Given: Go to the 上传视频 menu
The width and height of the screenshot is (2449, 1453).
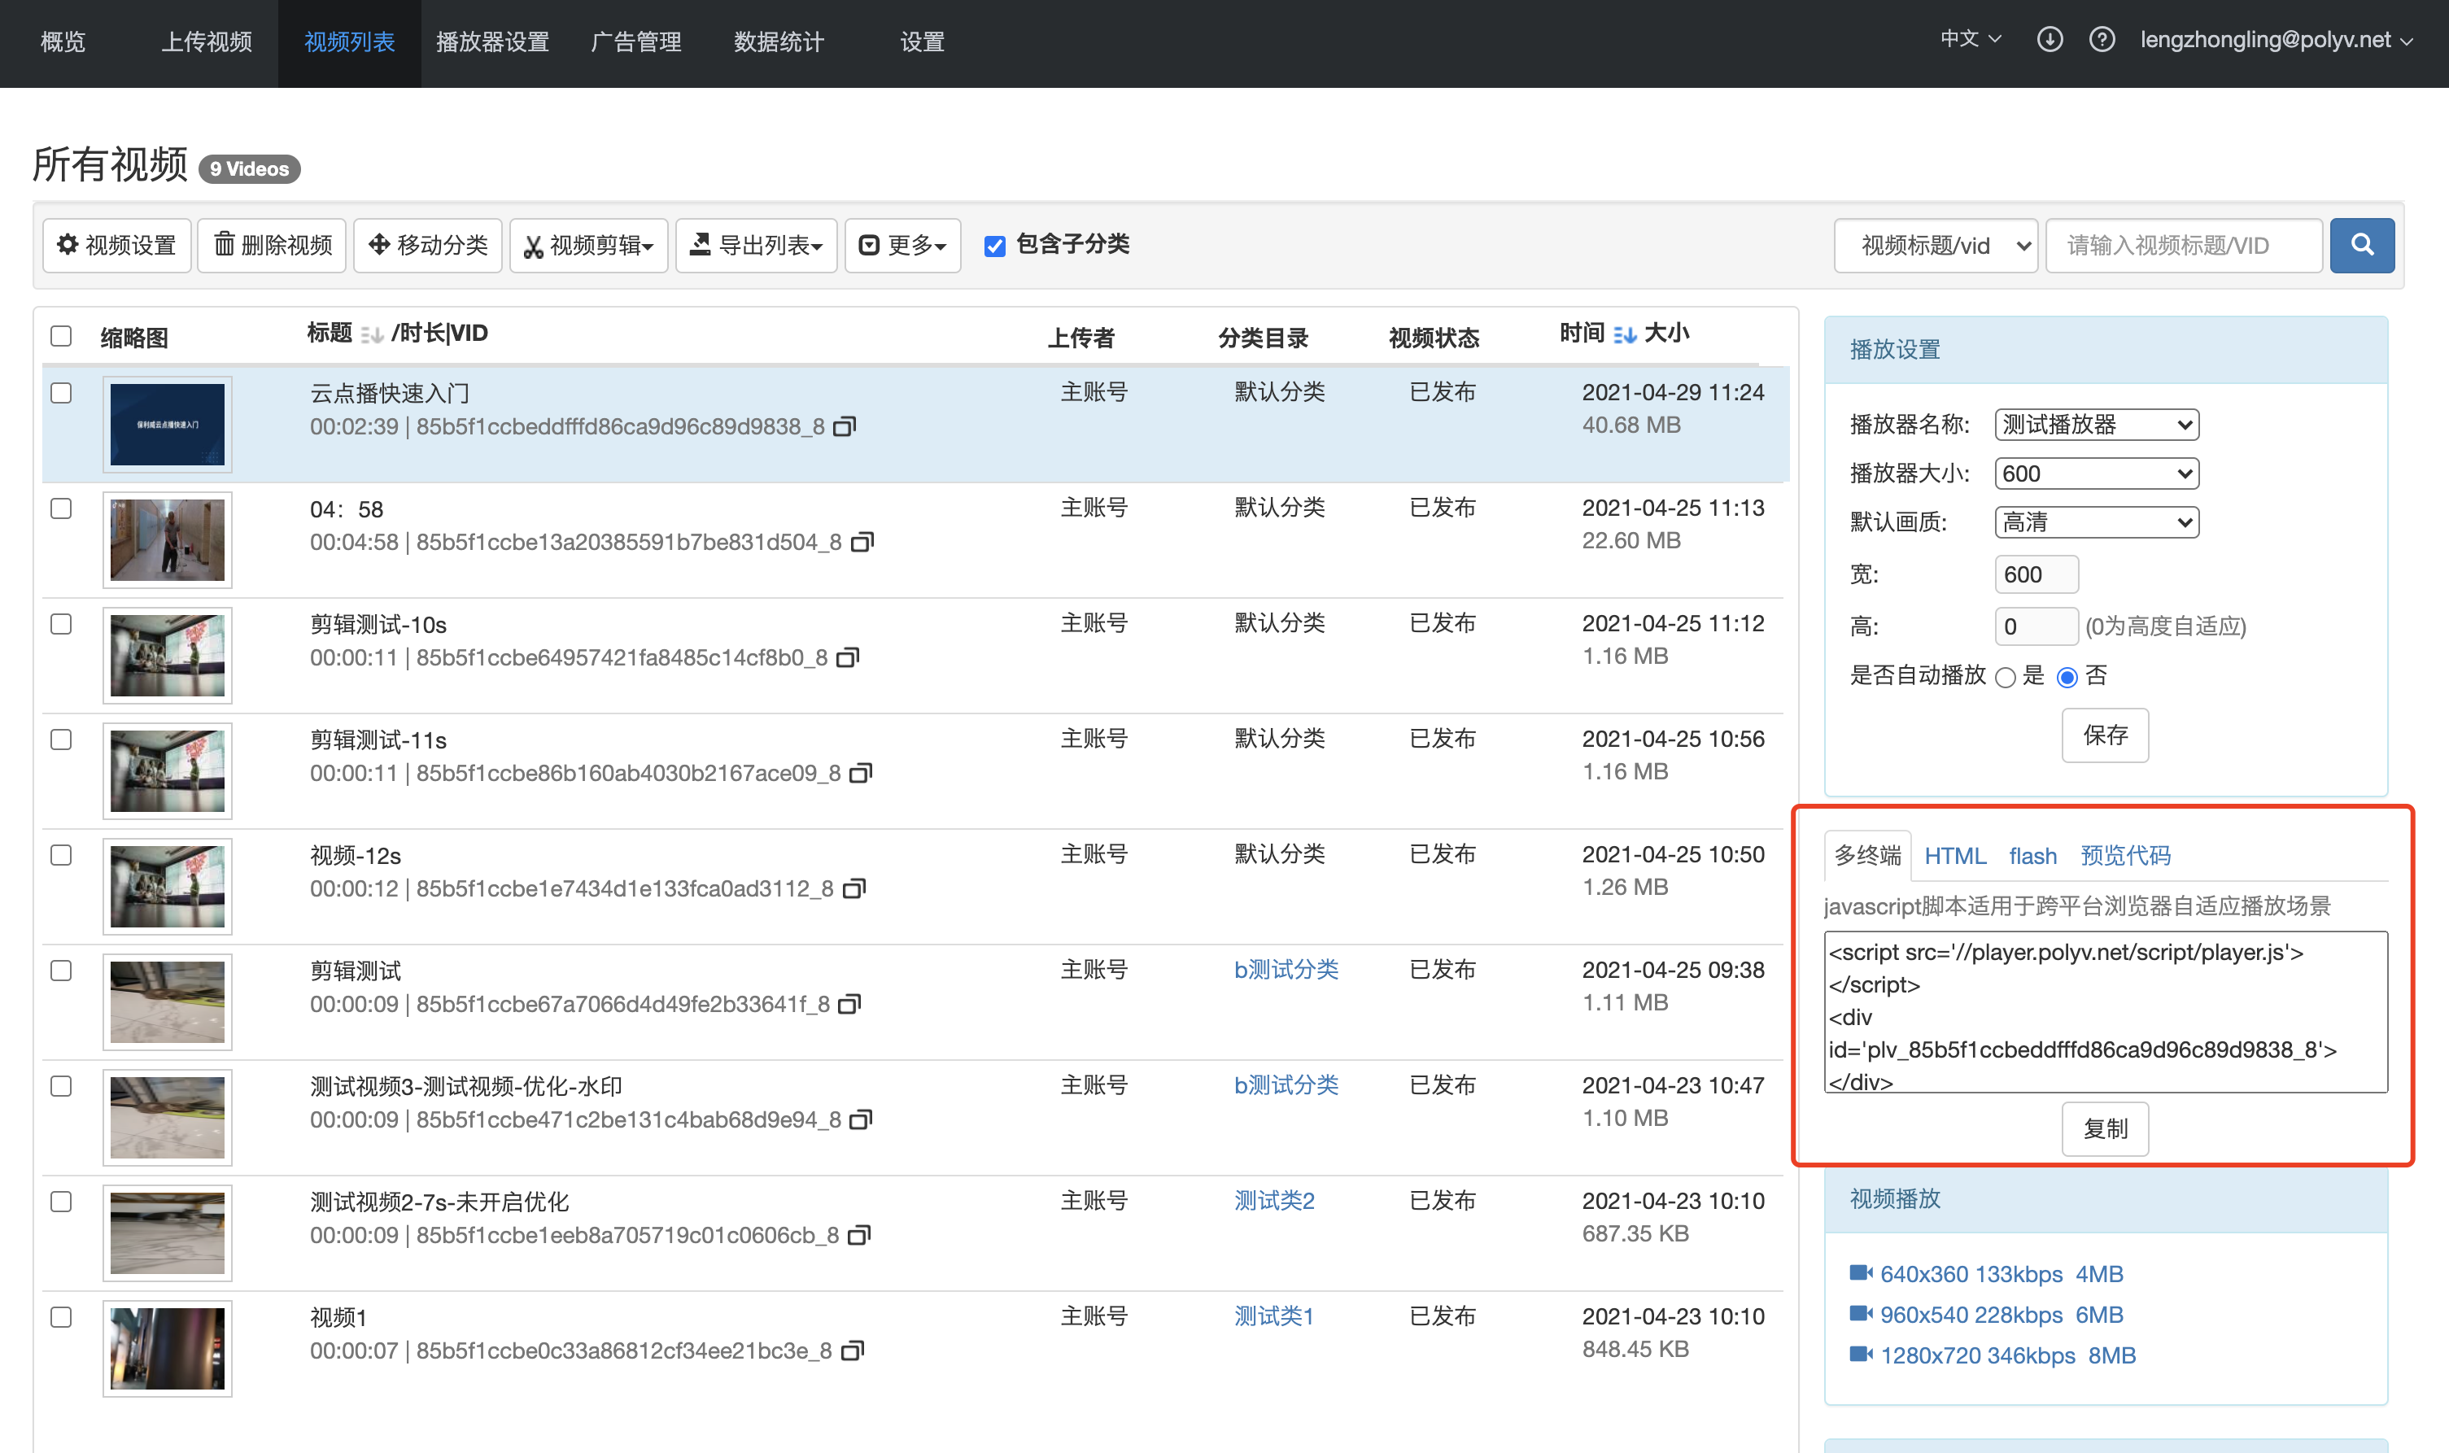Looking at the screenshot, I should (x=207, y=42).
